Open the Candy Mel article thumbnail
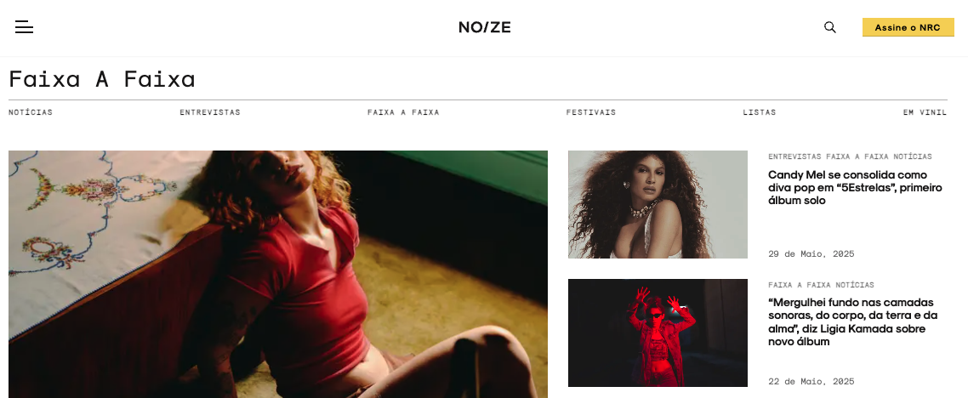Screen dimensions: 968x398 [658, 204]
